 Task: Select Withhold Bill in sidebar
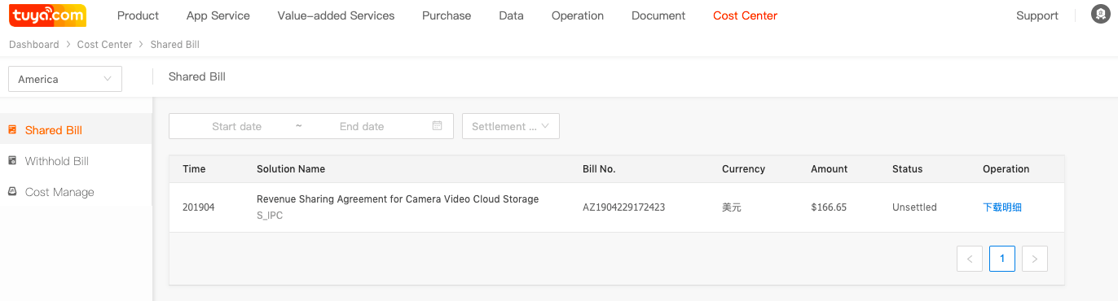[76, 161]
